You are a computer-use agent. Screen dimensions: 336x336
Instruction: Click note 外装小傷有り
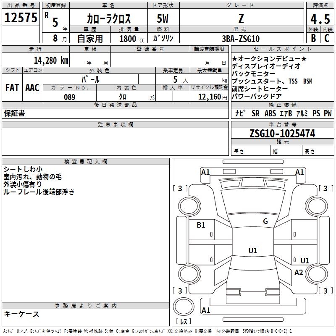pos(23,184)
